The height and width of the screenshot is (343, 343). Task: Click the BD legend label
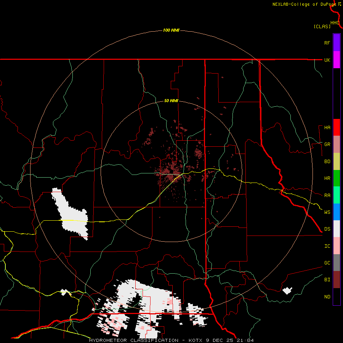click(x=327, y=162)
